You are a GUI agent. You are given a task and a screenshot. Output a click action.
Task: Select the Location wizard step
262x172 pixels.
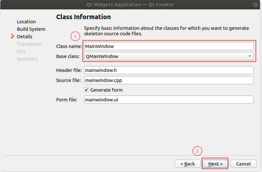[26, 22]
